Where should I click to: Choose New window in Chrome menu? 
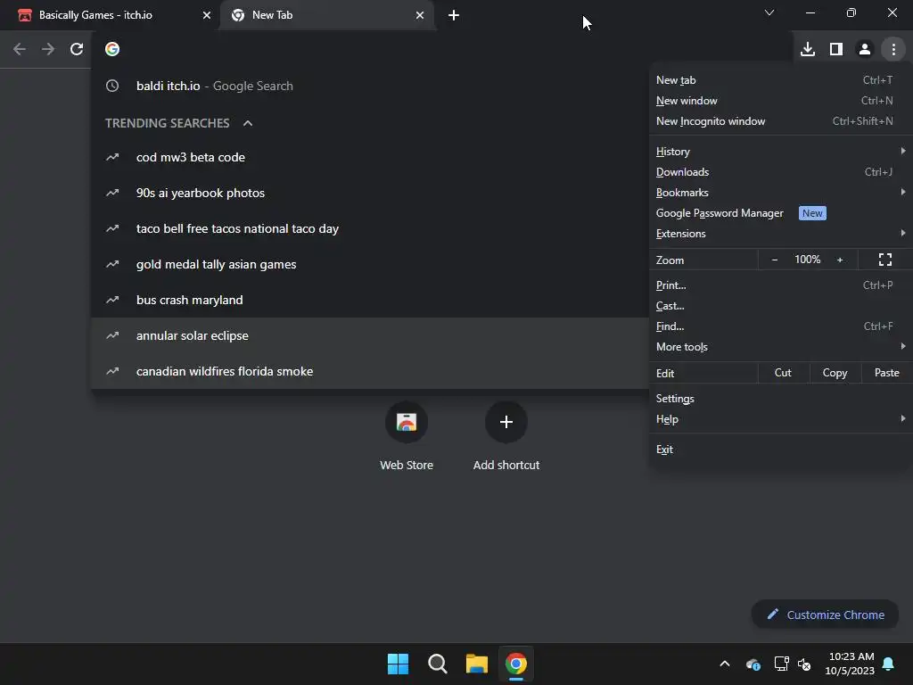coord(780,101)
